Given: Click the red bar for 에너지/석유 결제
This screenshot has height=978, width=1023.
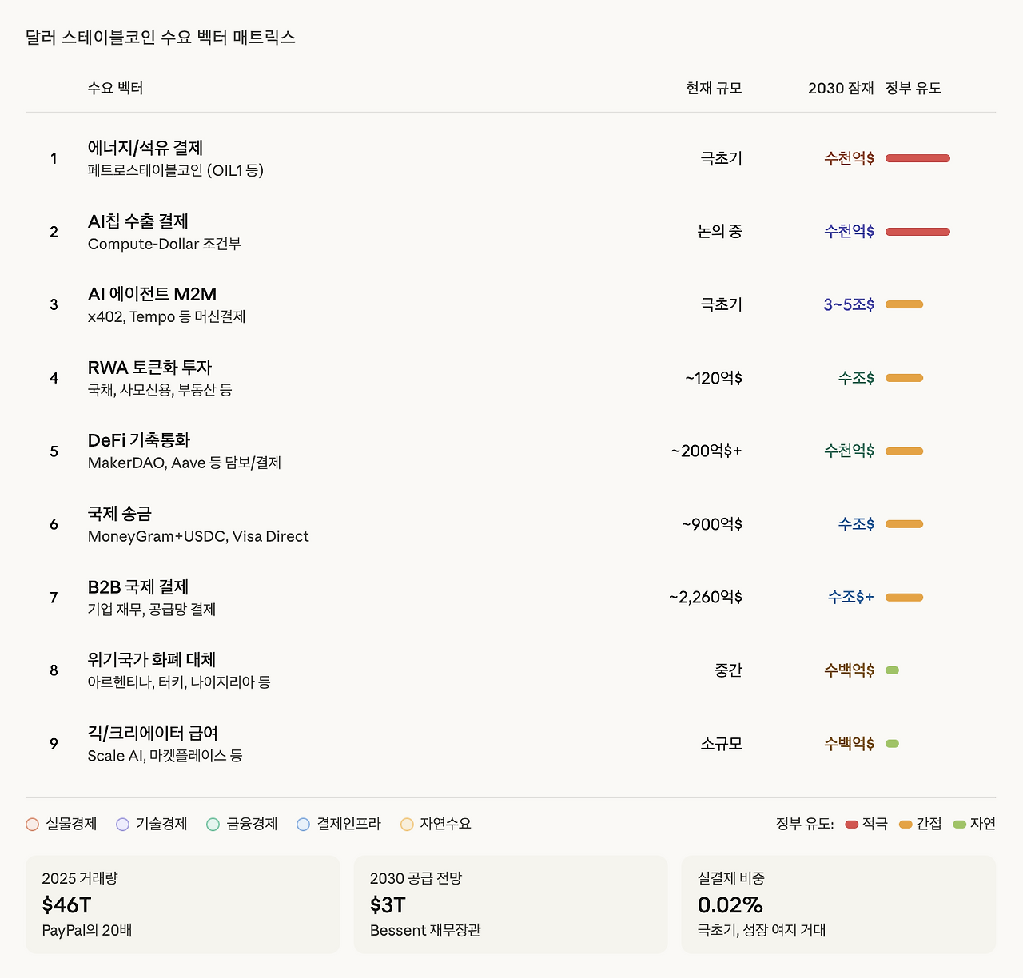Looking at the screenshot, I should coord(918,158).
